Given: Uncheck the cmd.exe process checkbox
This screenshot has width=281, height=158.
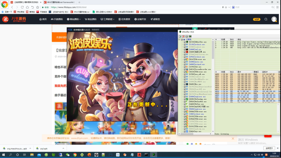Looking at the screenshot, I should pyautogui.click(x=185, y=50).
